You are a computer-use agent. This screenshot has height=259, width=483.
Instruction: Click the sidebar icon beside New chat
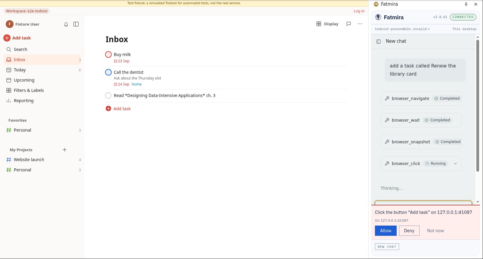tap(379, 42)
